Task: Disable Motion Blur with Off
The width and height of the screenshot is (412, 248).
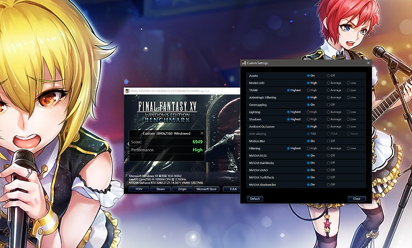Action: click(x=331, y=141)
